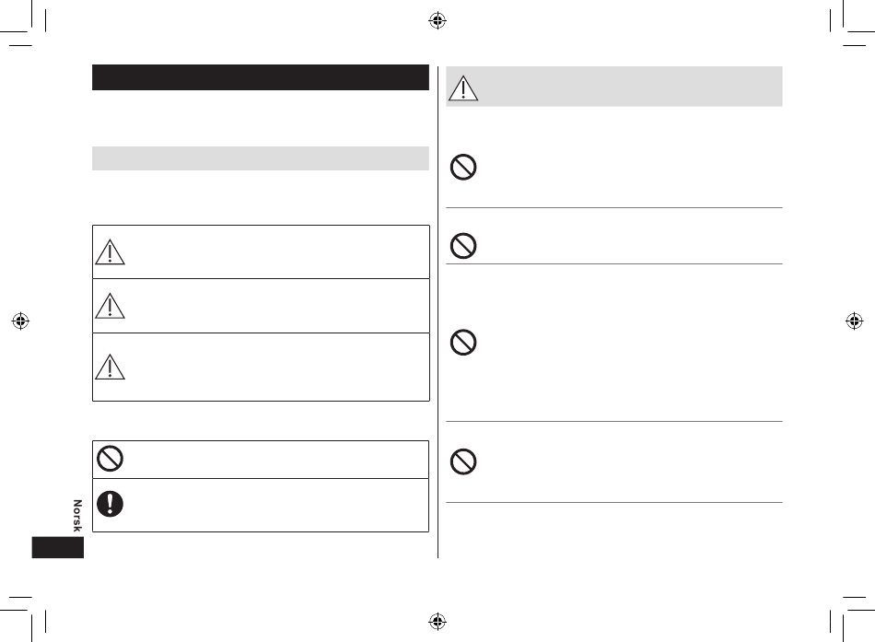Click the empty text cell beside the mandatory exclamation icon
The height and width of the screenshot is (642, 875).
point(278,506)
